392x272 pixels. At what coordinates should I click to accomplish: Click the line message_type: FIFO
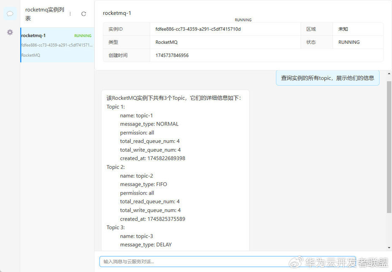point(143,184)
